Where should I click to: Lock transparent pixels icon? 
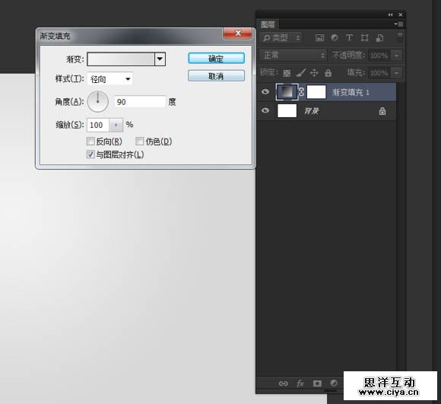coord(287,73)
